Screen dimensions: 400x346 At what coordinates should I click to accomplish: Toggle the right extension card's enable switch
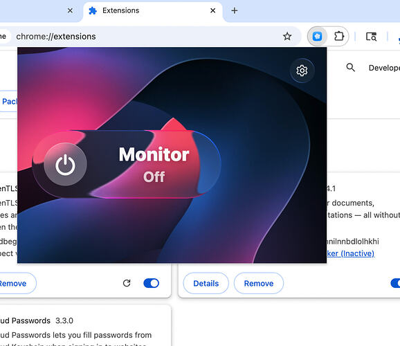click(395, 283)
